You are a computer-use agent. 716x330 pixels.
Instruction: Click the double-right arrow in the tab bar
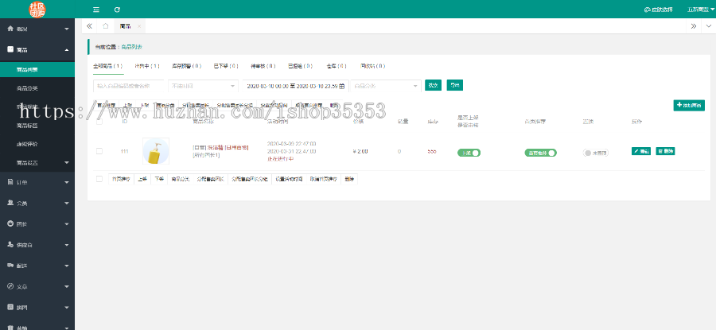694,26
